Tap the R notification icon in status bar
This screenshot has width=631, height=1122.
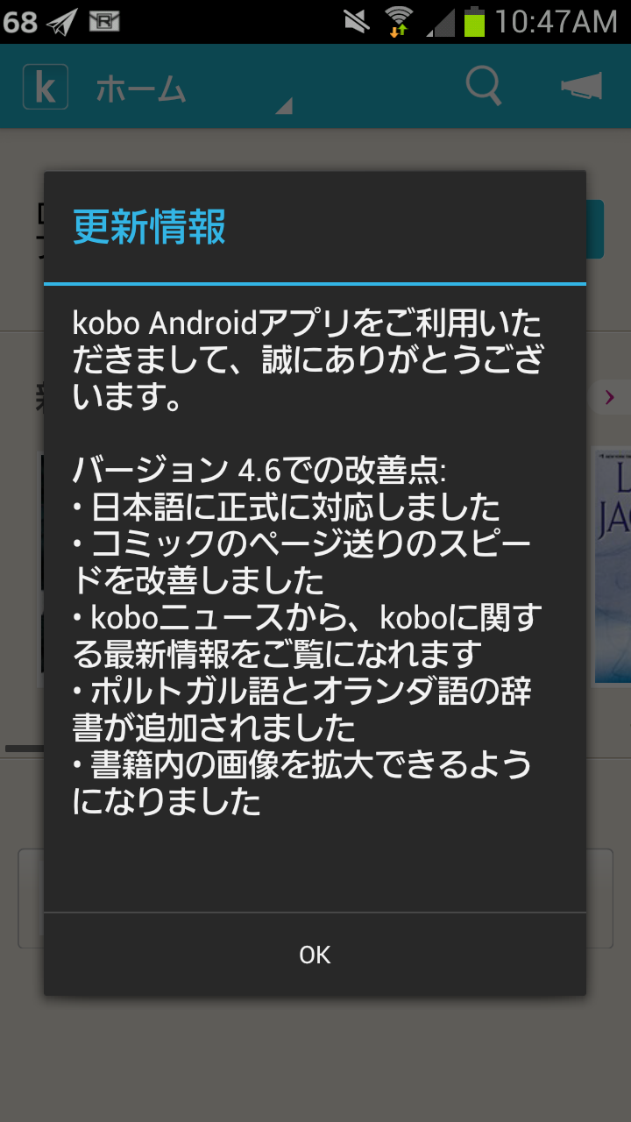click(x=104, y=21)
